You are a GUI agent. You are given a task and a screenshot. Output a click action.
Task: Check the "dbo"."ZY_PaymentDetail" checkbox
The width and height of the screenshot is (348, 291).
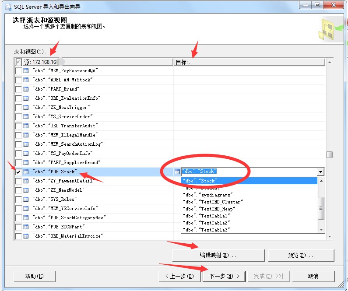[x=18, y=181]
